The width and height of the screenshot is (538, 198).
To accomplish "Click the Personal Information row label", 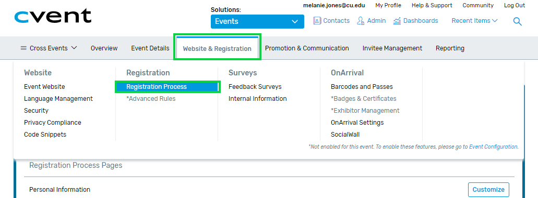I will [x=59, y=190].
